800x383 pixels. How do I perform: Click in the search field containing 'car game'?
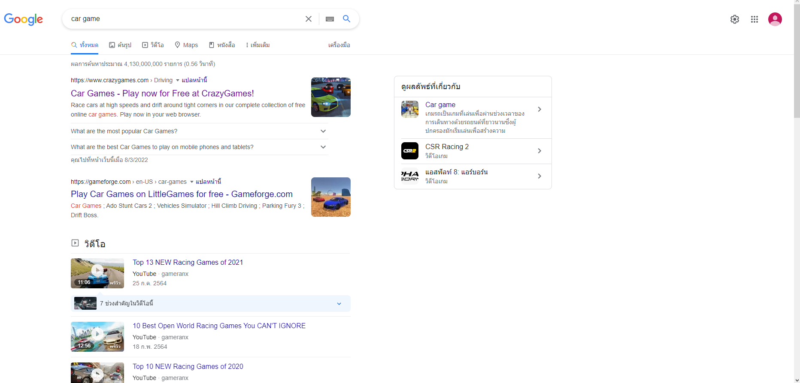pos(185,19)
